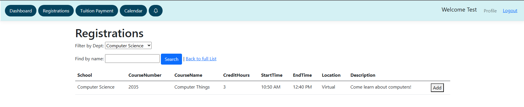This screenshot has width=524, height=107.
Task: Add the Computer Things course
Action: 437,88
